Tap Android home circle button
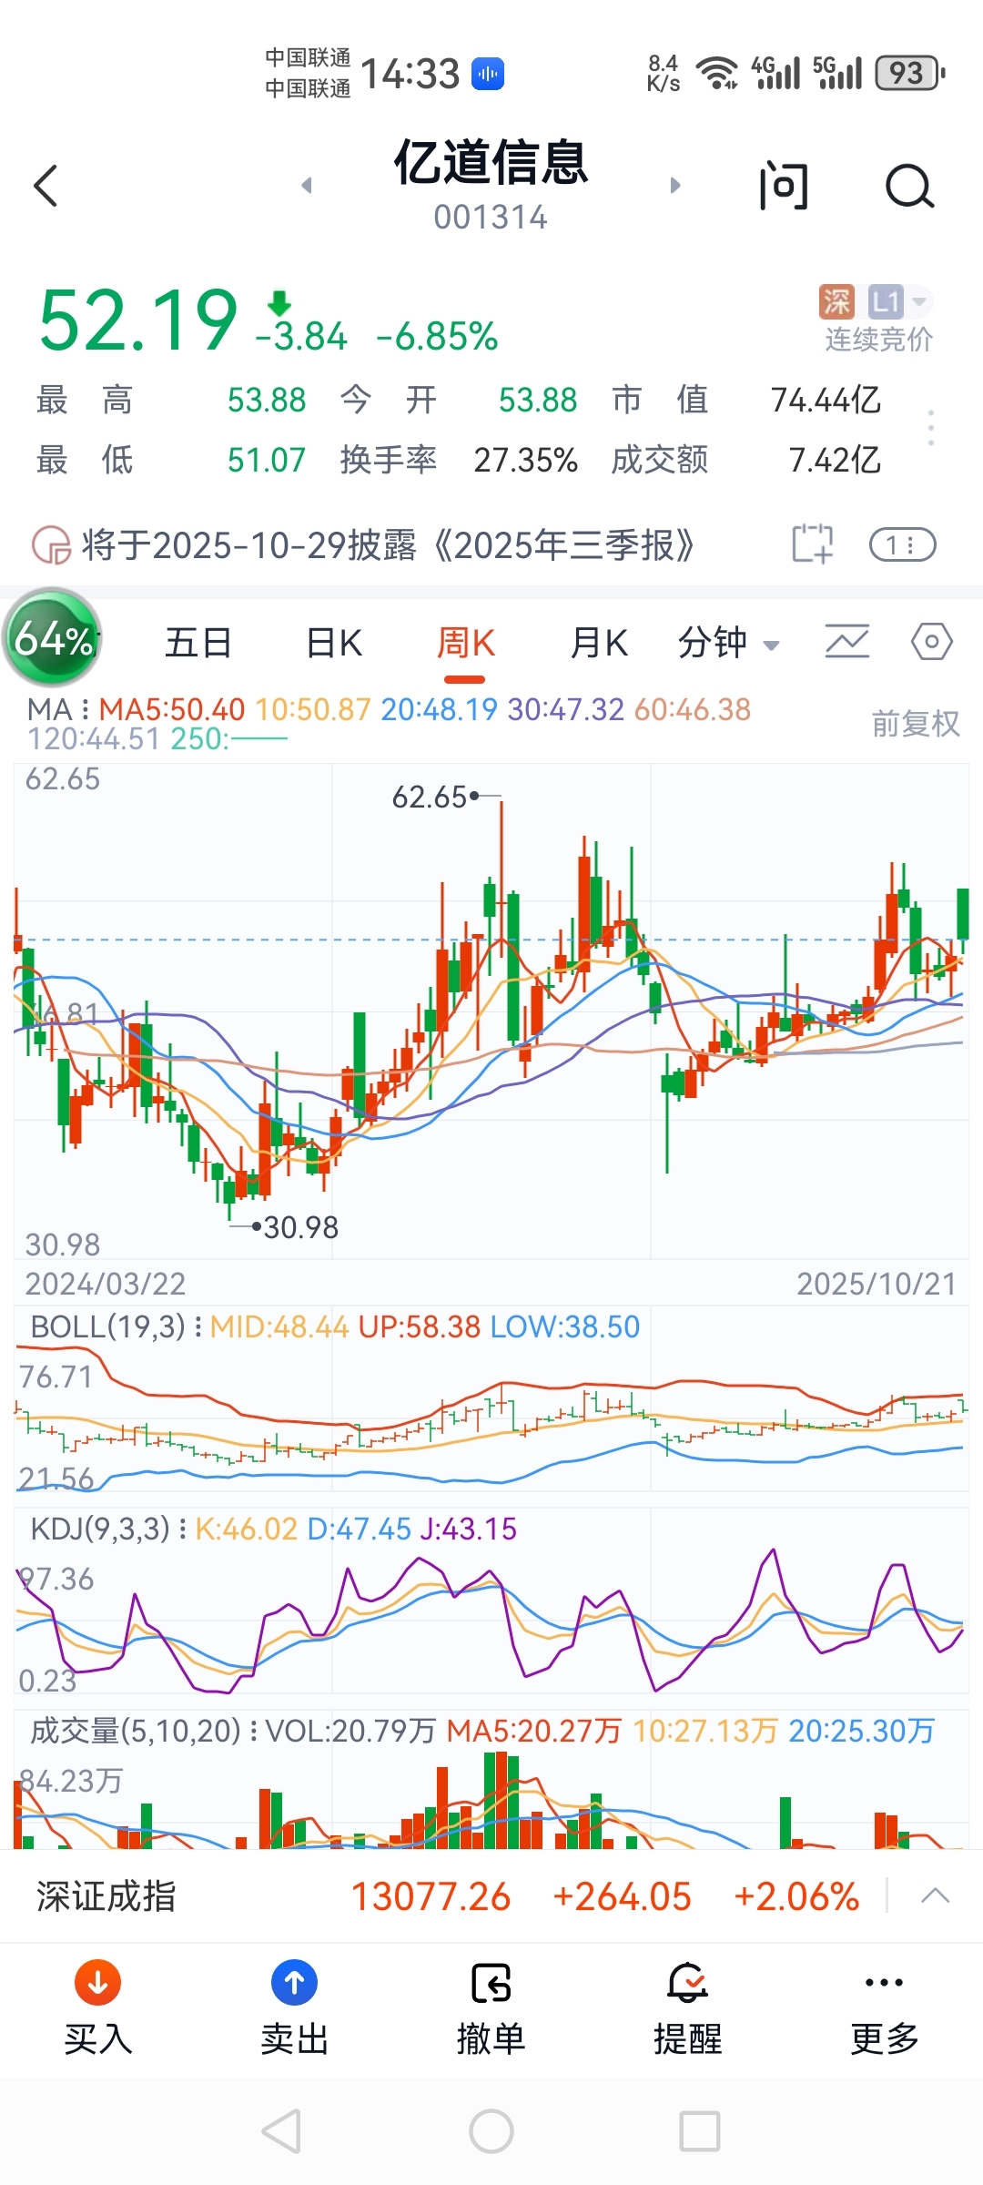Viewport: 983px width, 2185px height. (x=491, y=2131)
